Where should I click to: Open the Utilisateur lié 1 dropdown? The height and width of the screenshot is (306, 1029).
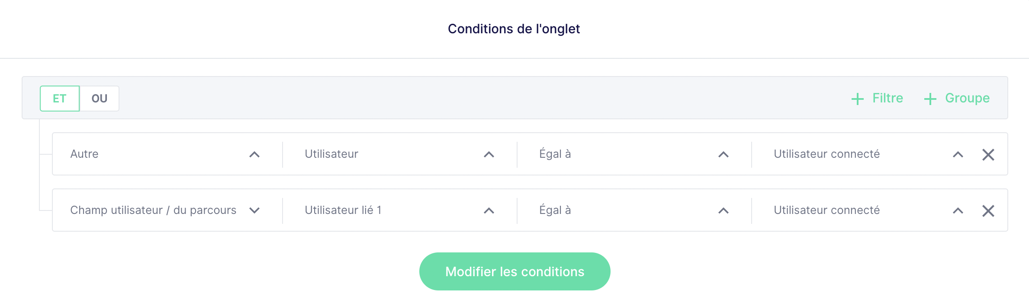pyautogui.click(x=400, y=210)
